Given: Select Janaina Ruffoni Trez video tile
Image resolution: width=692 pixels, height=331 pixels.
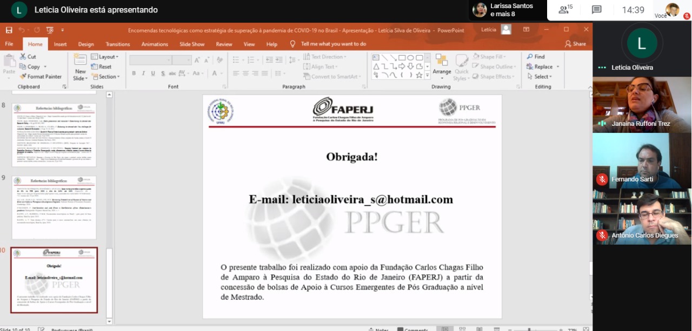Looking at the screenshot, I should click(x=642, y=105).
